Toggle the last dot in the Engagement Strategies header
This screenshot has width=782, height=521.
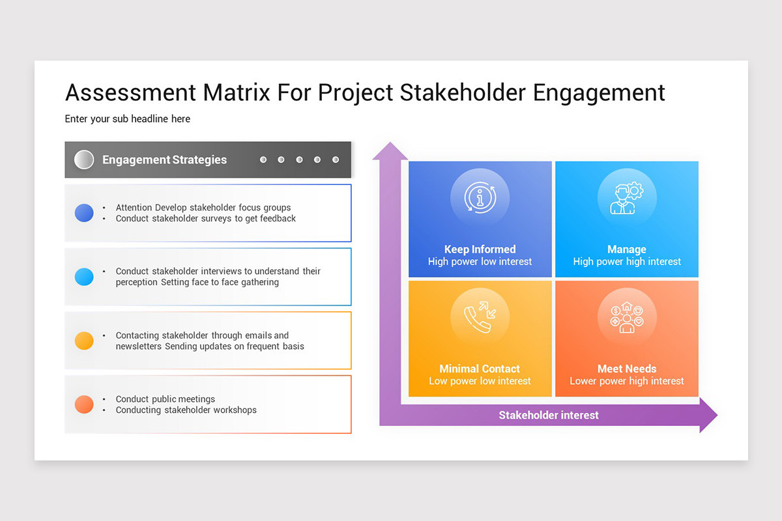click(x=335, y=159)
